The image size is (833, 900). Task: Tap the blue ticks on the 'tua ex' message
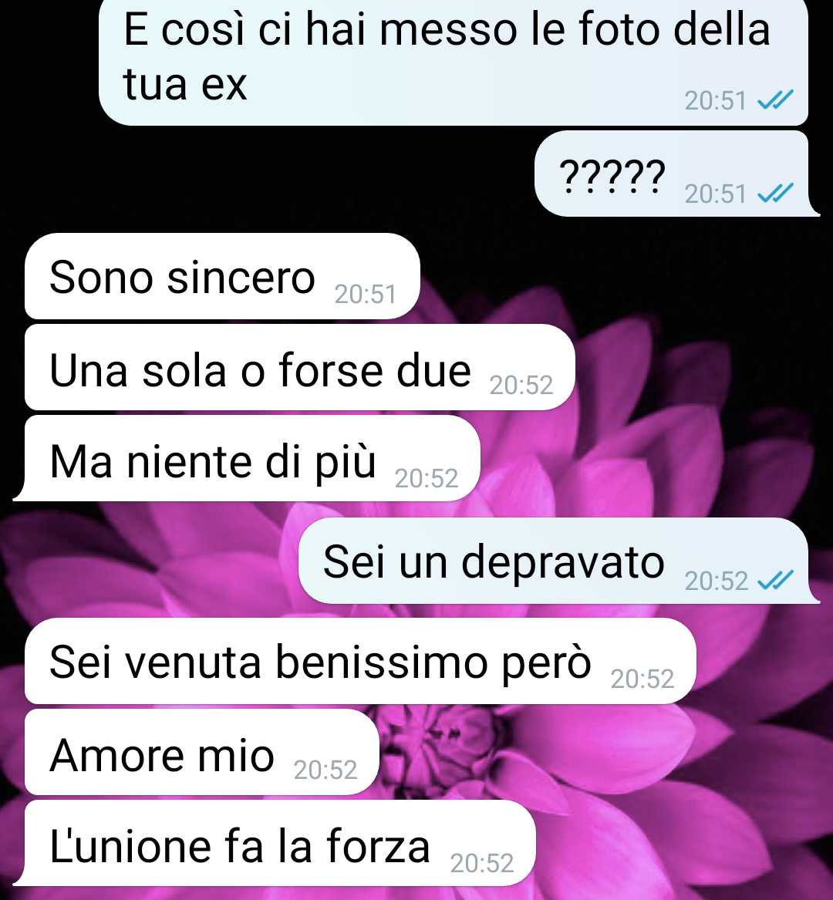click(x=776, y=100)
